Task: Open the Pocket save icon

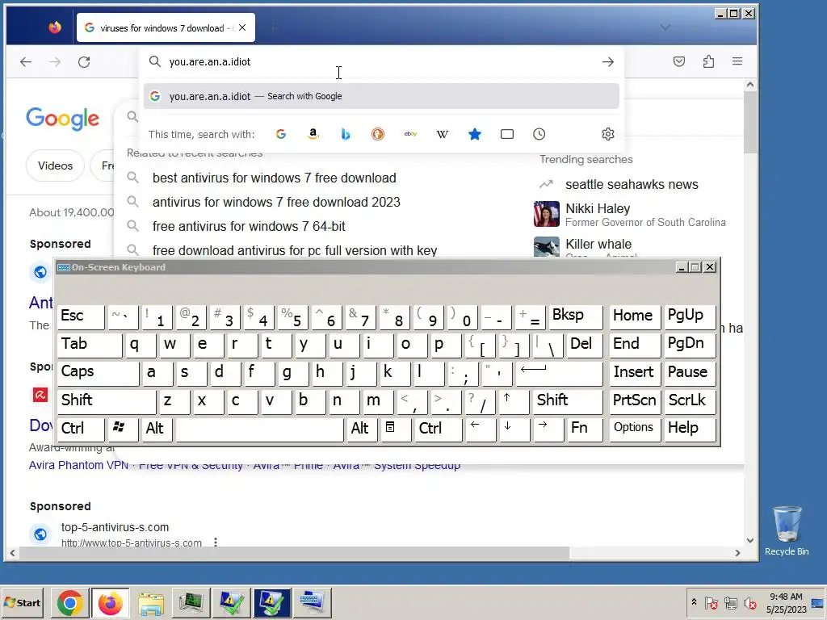Action: [678, 61]
